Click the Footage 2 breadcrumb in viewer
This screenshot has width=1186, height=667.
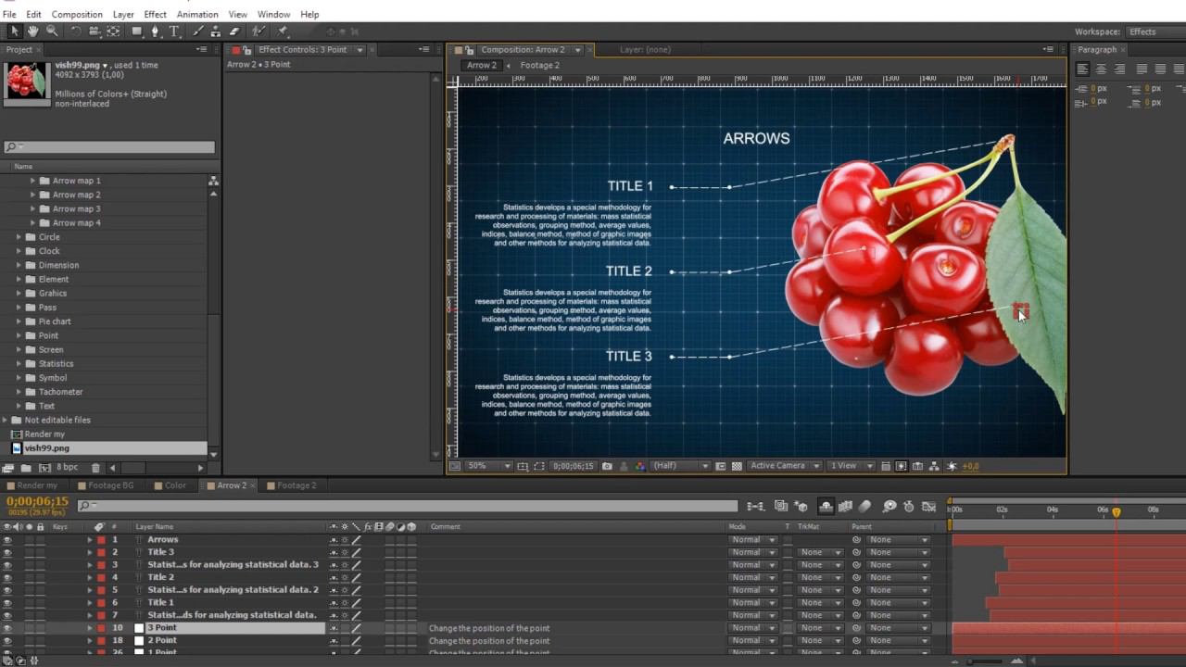click(x=539, y=65)
